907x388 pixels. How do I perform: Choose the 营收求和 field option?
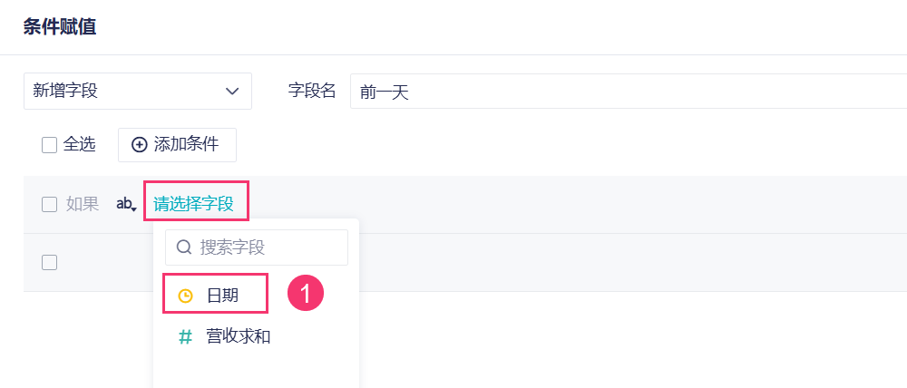coord(239,337)
